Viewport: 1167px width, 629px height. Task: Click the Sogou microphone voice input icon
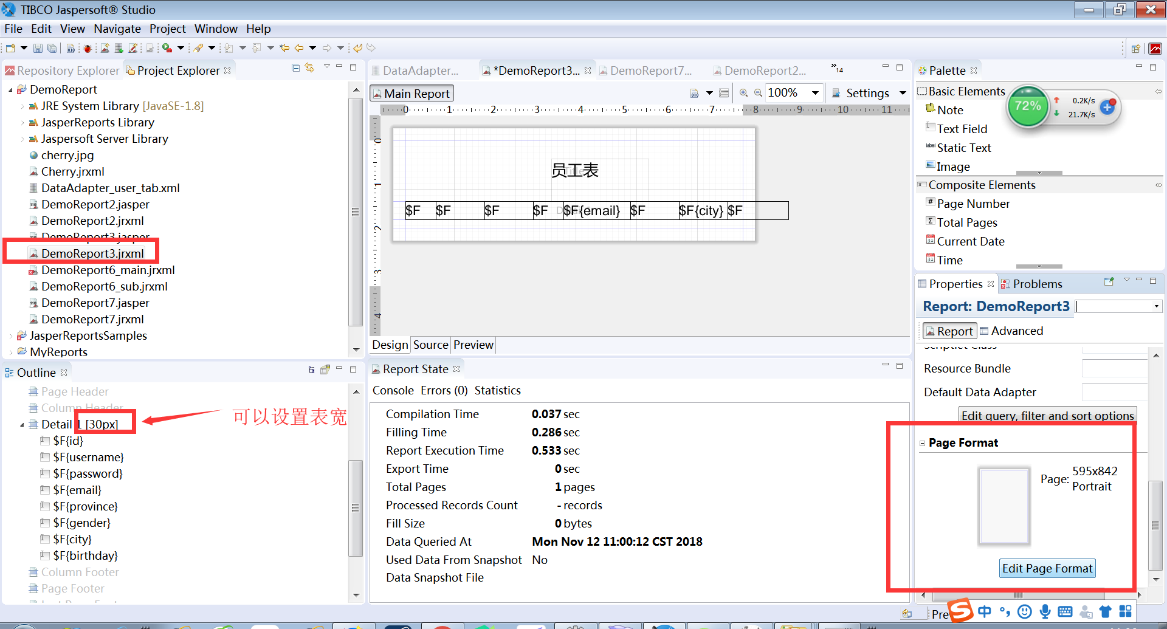(1045, 611)
